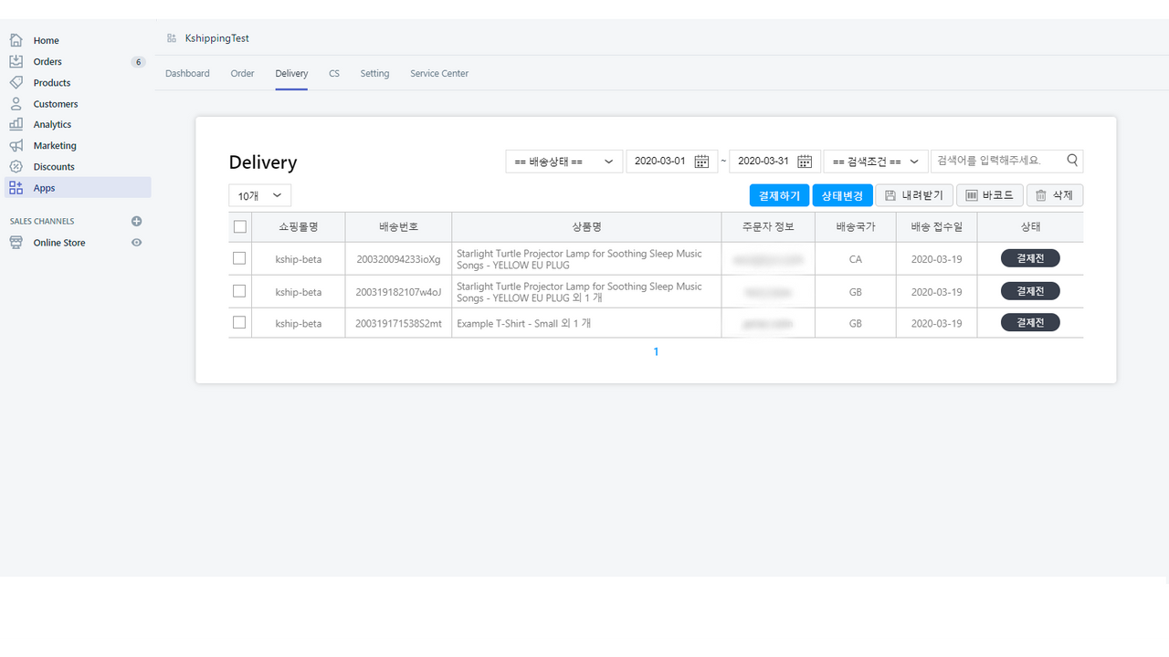View Online Store via eye icon
Viewport: 1169px width, 657px height.
coord(137,242)
